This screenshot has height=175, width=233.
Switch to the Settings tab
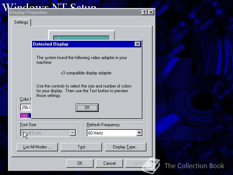(x=21, y=22)
